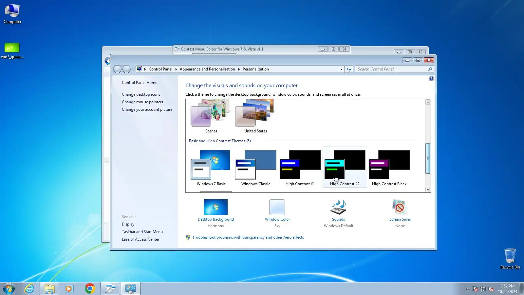
Task: Maximize the Personalization window
Action: 418,60
